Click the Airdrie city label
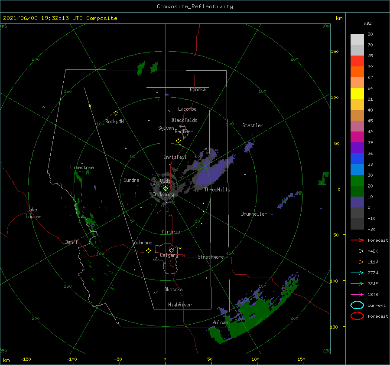The image size is (390, 365). [x=171, y=232]
